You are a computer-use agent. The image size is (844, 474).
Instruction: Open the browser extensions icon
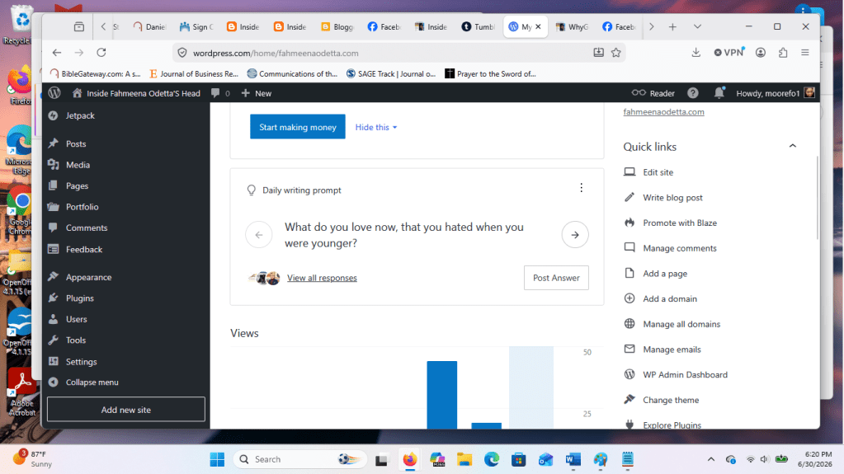click(x=783, y=53)
